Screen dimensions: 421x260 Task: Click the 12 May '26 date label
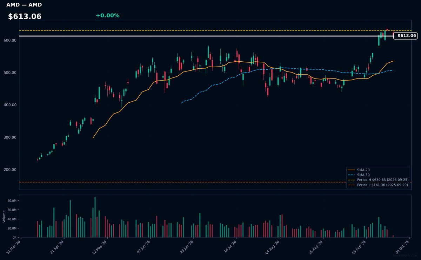coord(100,247)
